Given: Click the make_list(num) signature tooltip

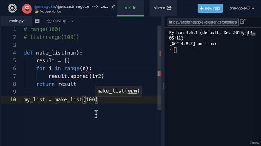Looking at the screenshot, I should coord(118,91).
